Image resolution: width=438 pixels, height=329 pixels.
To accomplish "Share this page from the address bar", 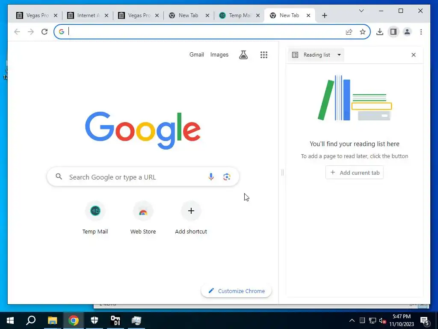I will click(x=349, y=32).
